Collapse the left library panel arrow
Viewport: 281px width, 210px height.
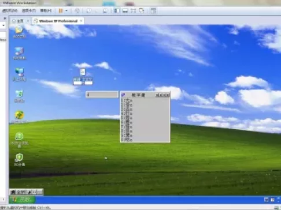[x=5, y=18]
